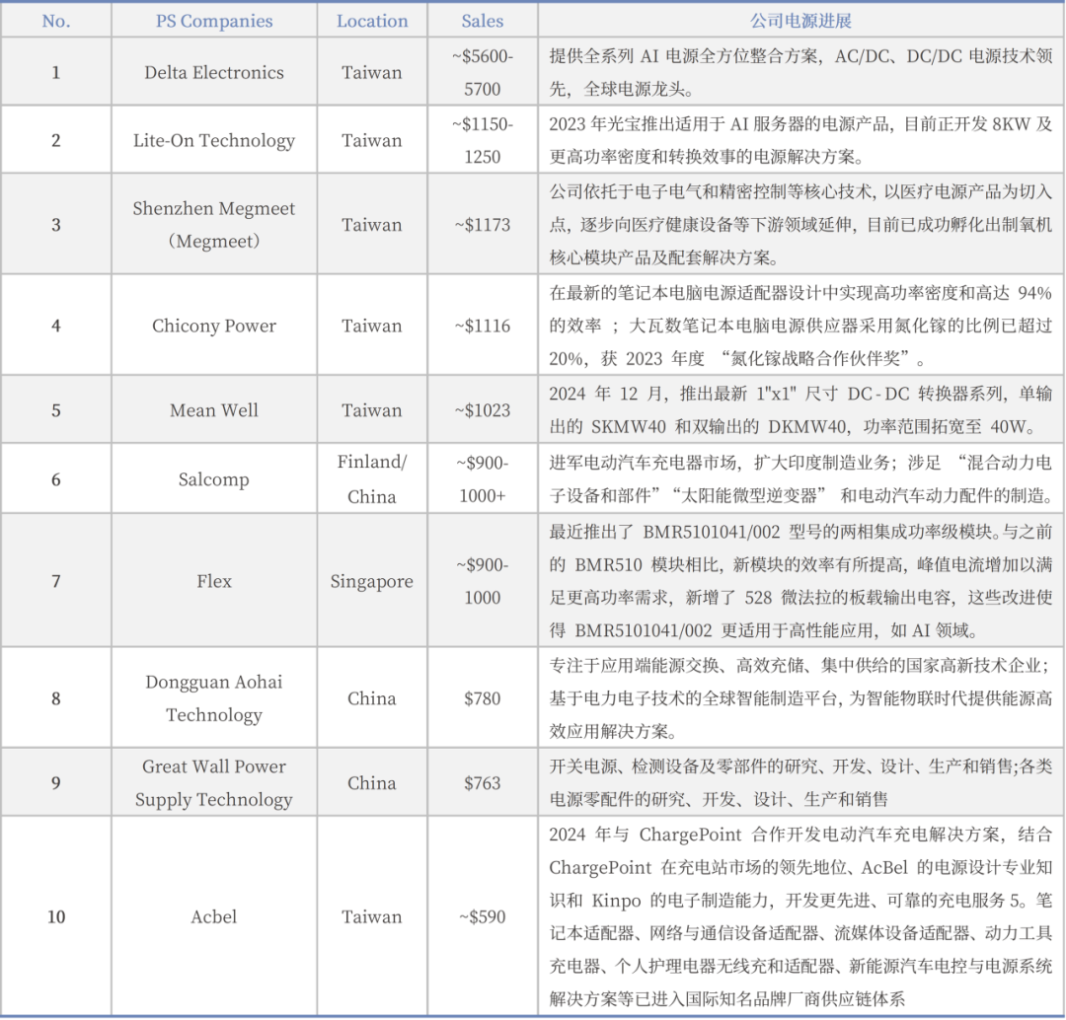
Task: Click Delta's description starting '提供全系列 AI 电源'
Action: tap(800, 72)
